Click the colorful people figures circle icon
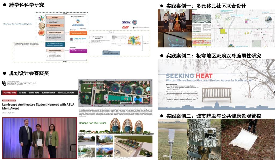This screenshot has height=160, width=275. [x=42, y=18]
